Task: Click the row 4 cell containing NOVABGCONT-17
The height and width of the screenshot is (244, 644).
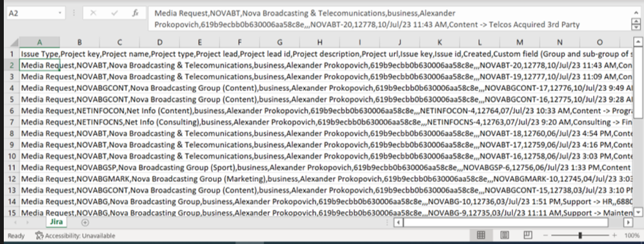Action: (x=326, y=88)
